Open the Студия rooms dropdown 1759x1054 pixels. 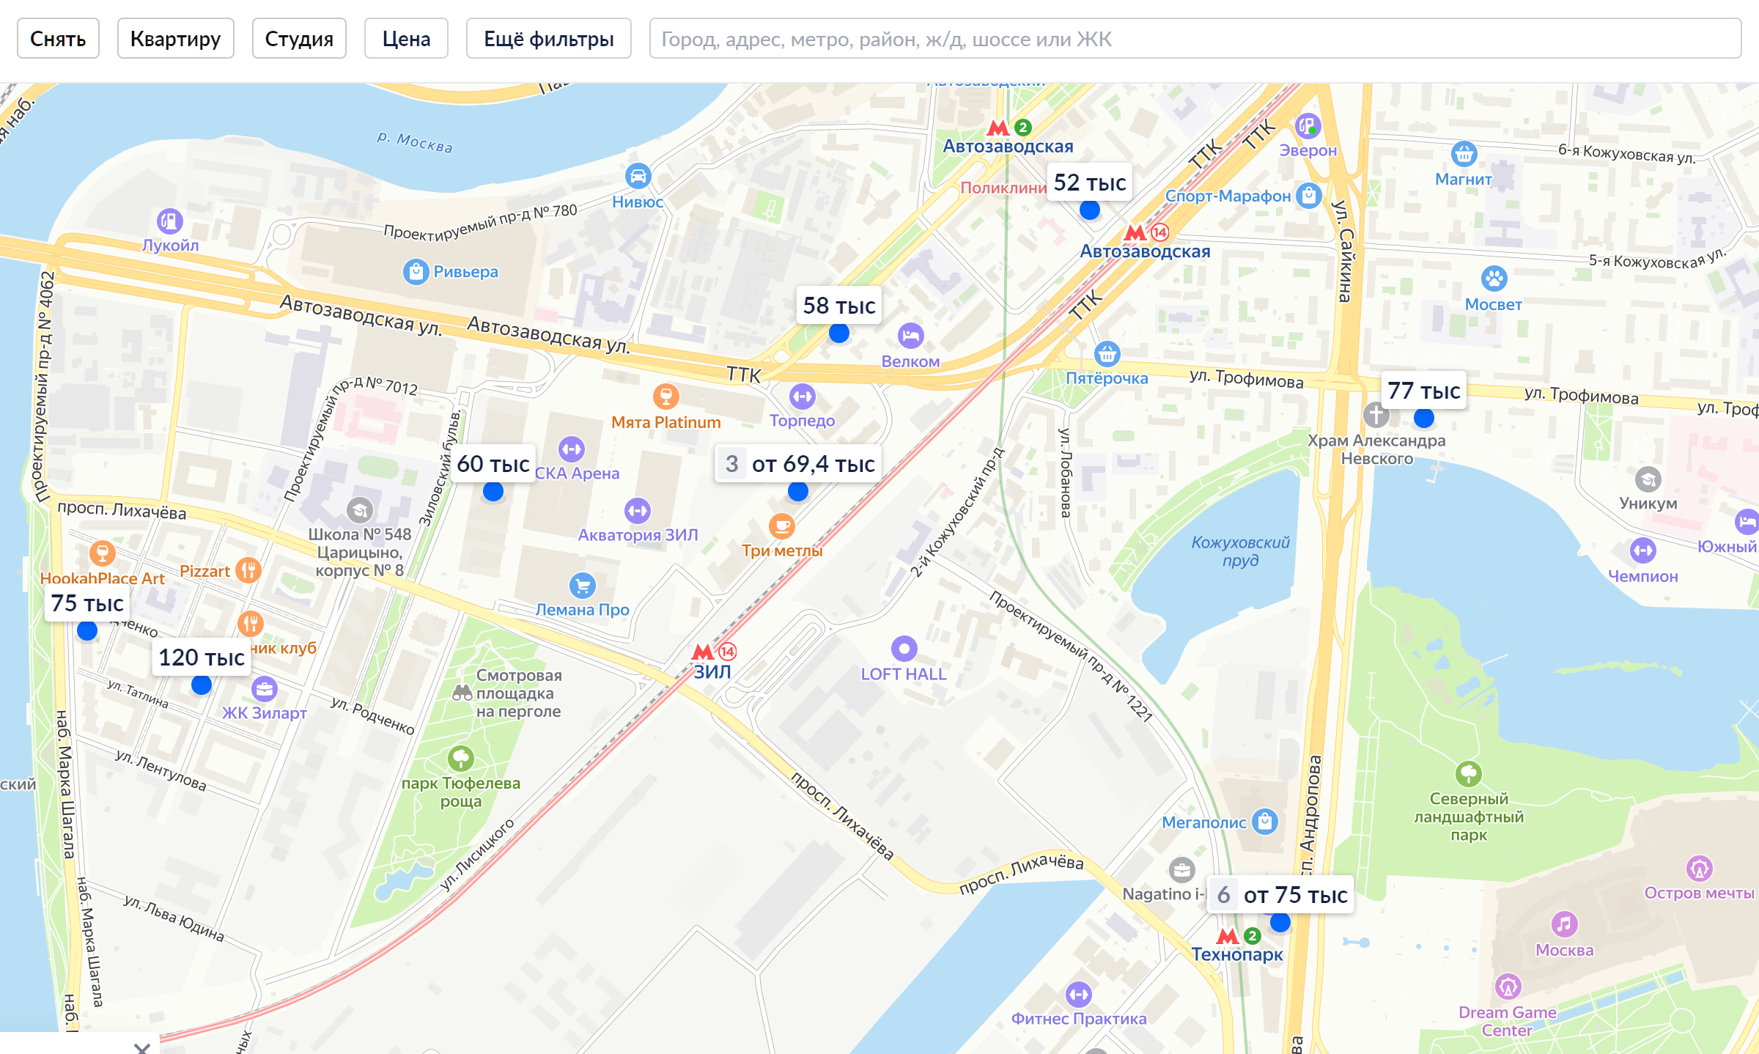pos(299,38)
